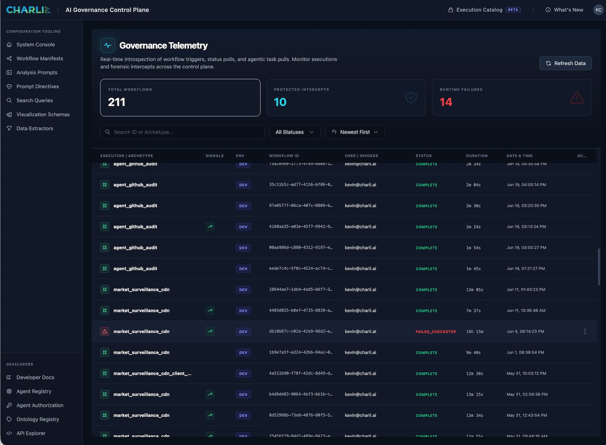Click the Visualization Schemas chart icon
This screenshot has height=445, width=606.
tap(9, 114)
